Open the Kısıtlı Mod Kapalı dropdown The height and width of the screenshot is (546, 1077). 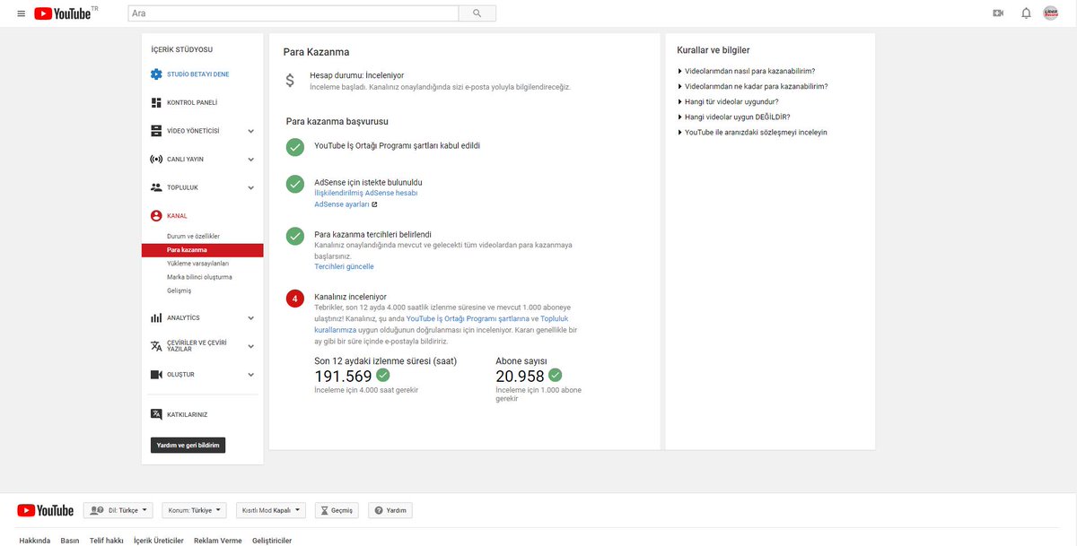click(x=271, y=510)
